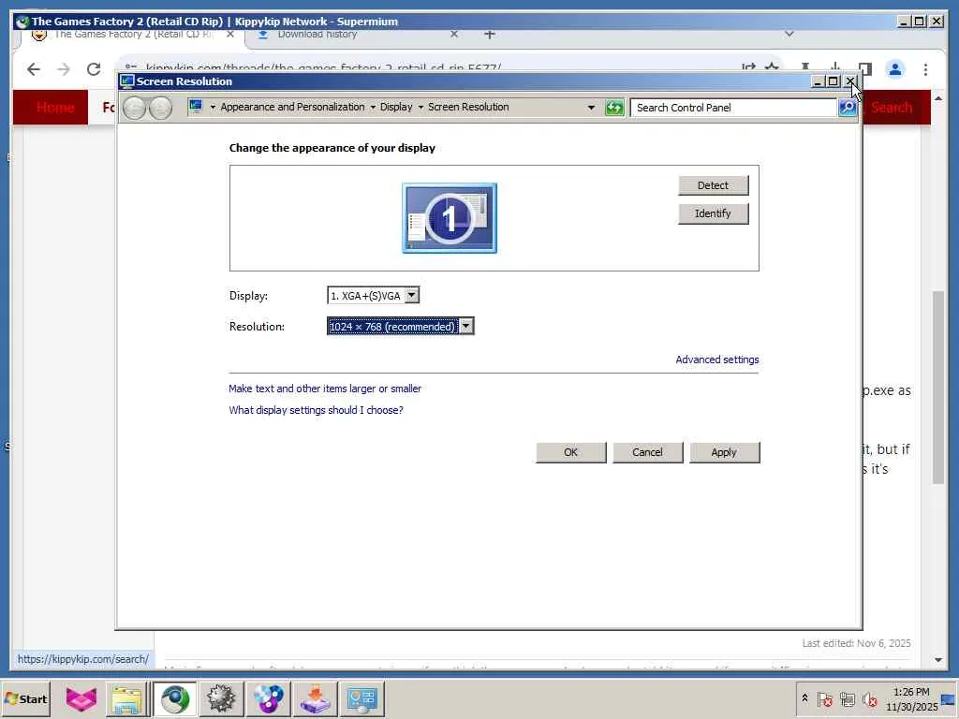Open gear-shaped taskbar application
Viewport: 959px width, 719px height.
click(x=221, y=698)
